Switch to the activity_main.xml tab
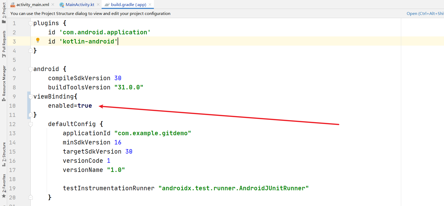The height and width of the screenshot is (206, 444). click(30, 4)
